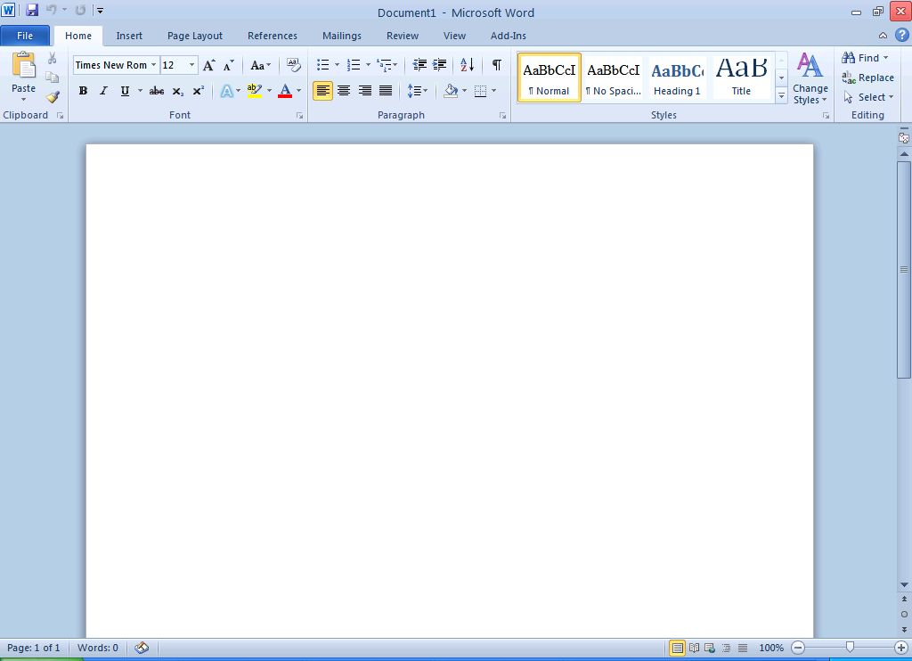The width and height of the screenshot is (912, 661).
Task: Click the Save icon in quick access toolbar
Action: pyautogui.click(x=32, y=11)
